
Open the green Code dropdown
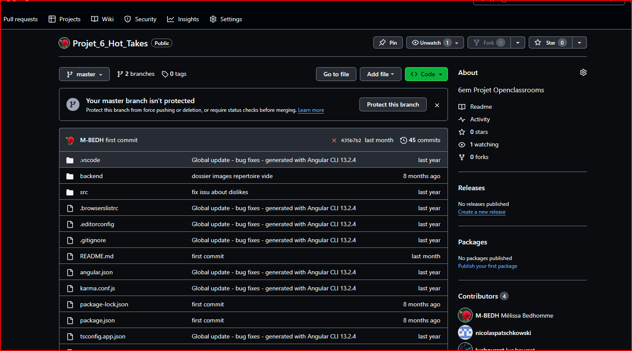tap(426, 74)
